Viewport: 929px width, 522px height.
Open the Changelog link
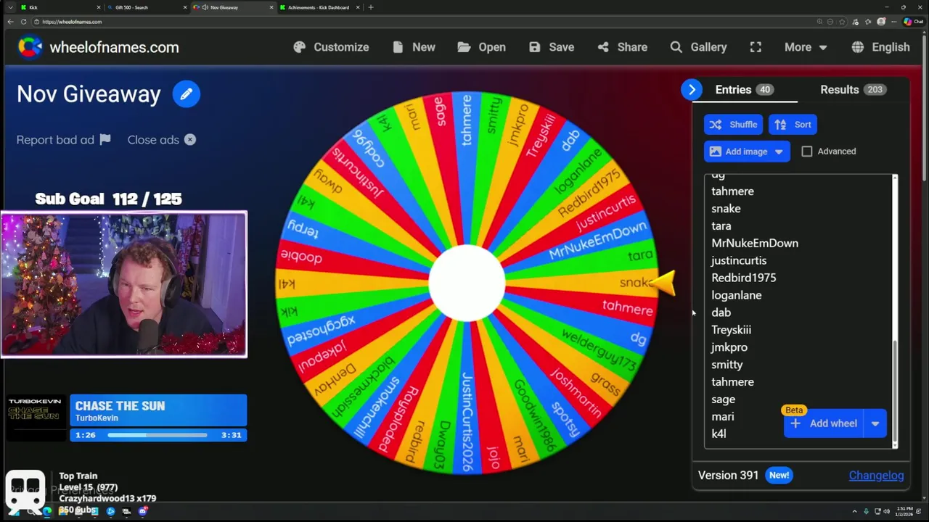876,476
